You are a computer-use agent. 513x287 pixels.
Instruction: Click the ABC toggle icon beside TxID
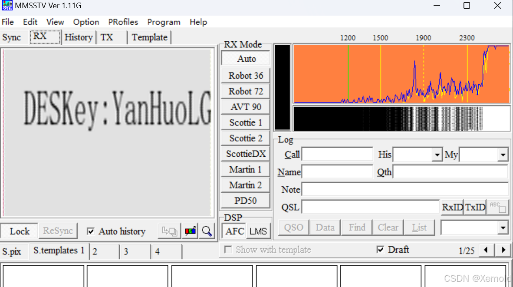point(498,207)
